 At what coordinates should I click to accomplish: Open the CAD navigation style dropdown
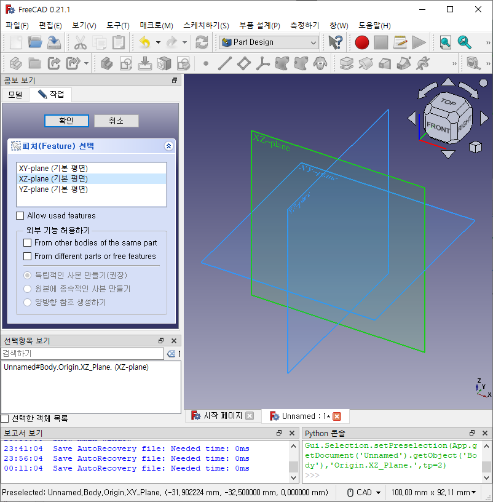point(365,492)
